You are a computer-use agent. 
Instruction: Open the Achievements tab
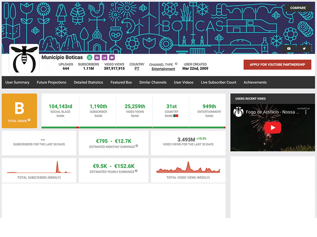pyautogui.click(x=255, y=82)
